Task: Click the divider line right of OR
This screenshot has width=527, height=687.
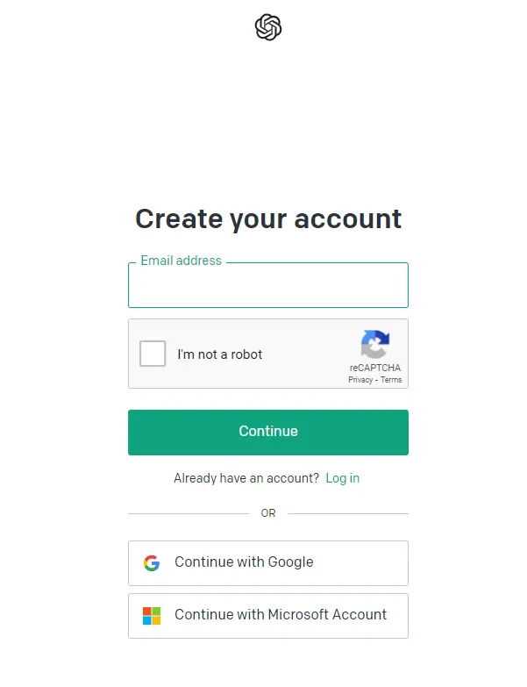Action: coord(348,513)
